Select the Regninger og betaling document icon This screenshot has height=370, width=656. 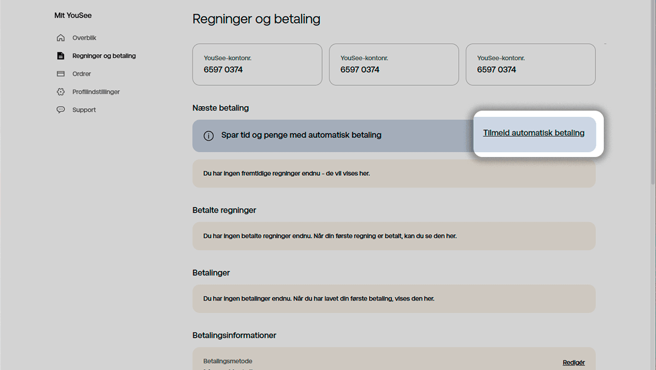(x=61, y=55)
